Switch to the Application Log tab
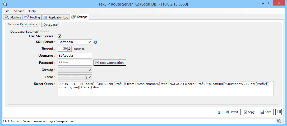 coord(56,17)
